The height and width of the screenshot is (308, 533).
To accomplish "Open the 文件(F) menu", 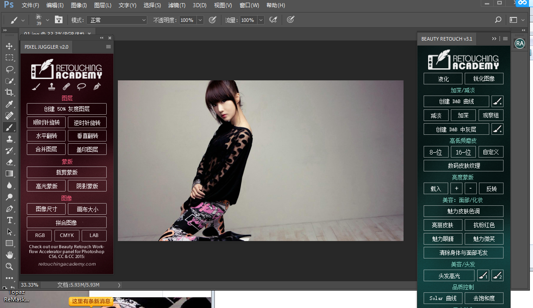I will 30,5.
